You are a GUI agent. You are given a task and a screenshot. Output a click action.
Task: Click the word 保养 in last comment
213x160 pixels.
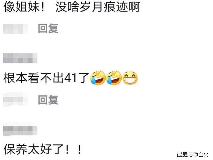16,149
